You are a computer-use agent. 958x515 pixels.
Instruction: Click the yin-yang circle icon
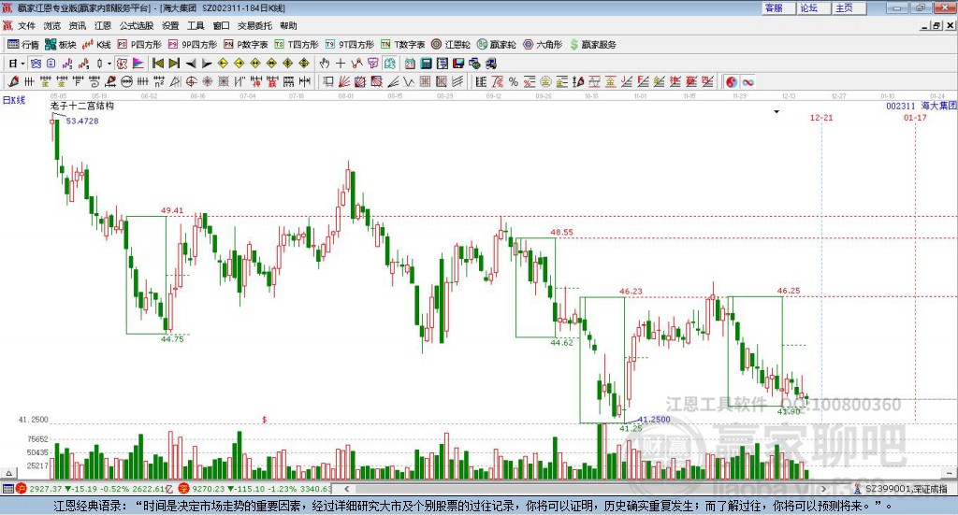(732, 81)
